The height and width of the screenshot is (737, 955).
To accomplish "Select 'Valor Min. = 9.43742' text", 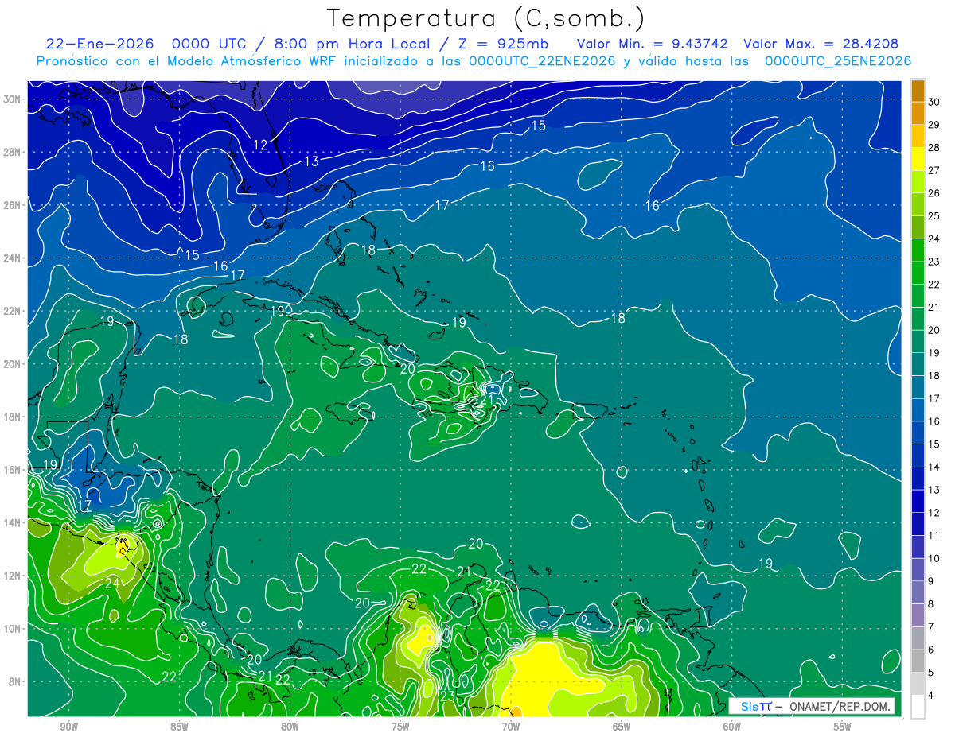I will point(653,45).
